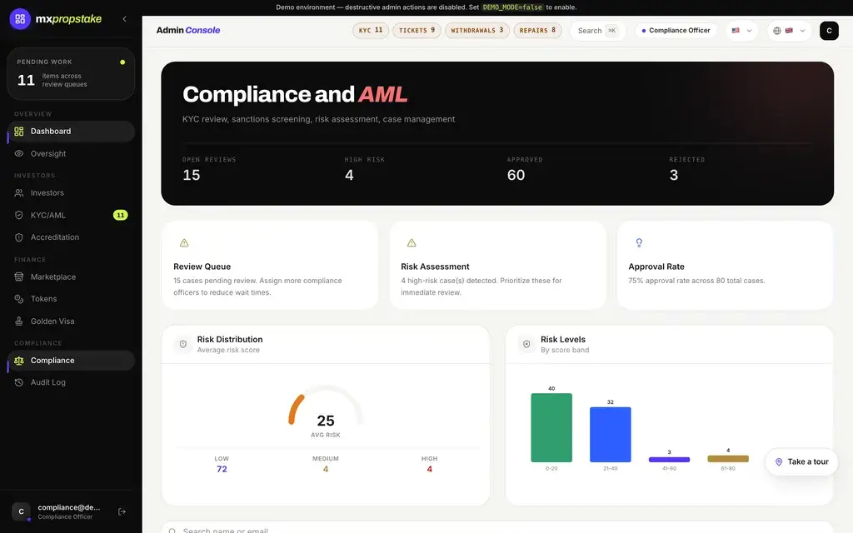Viewport: 853px width, 533px height.
Task: Click the Risk Distribution shield icon
Action: pos(182,344)
